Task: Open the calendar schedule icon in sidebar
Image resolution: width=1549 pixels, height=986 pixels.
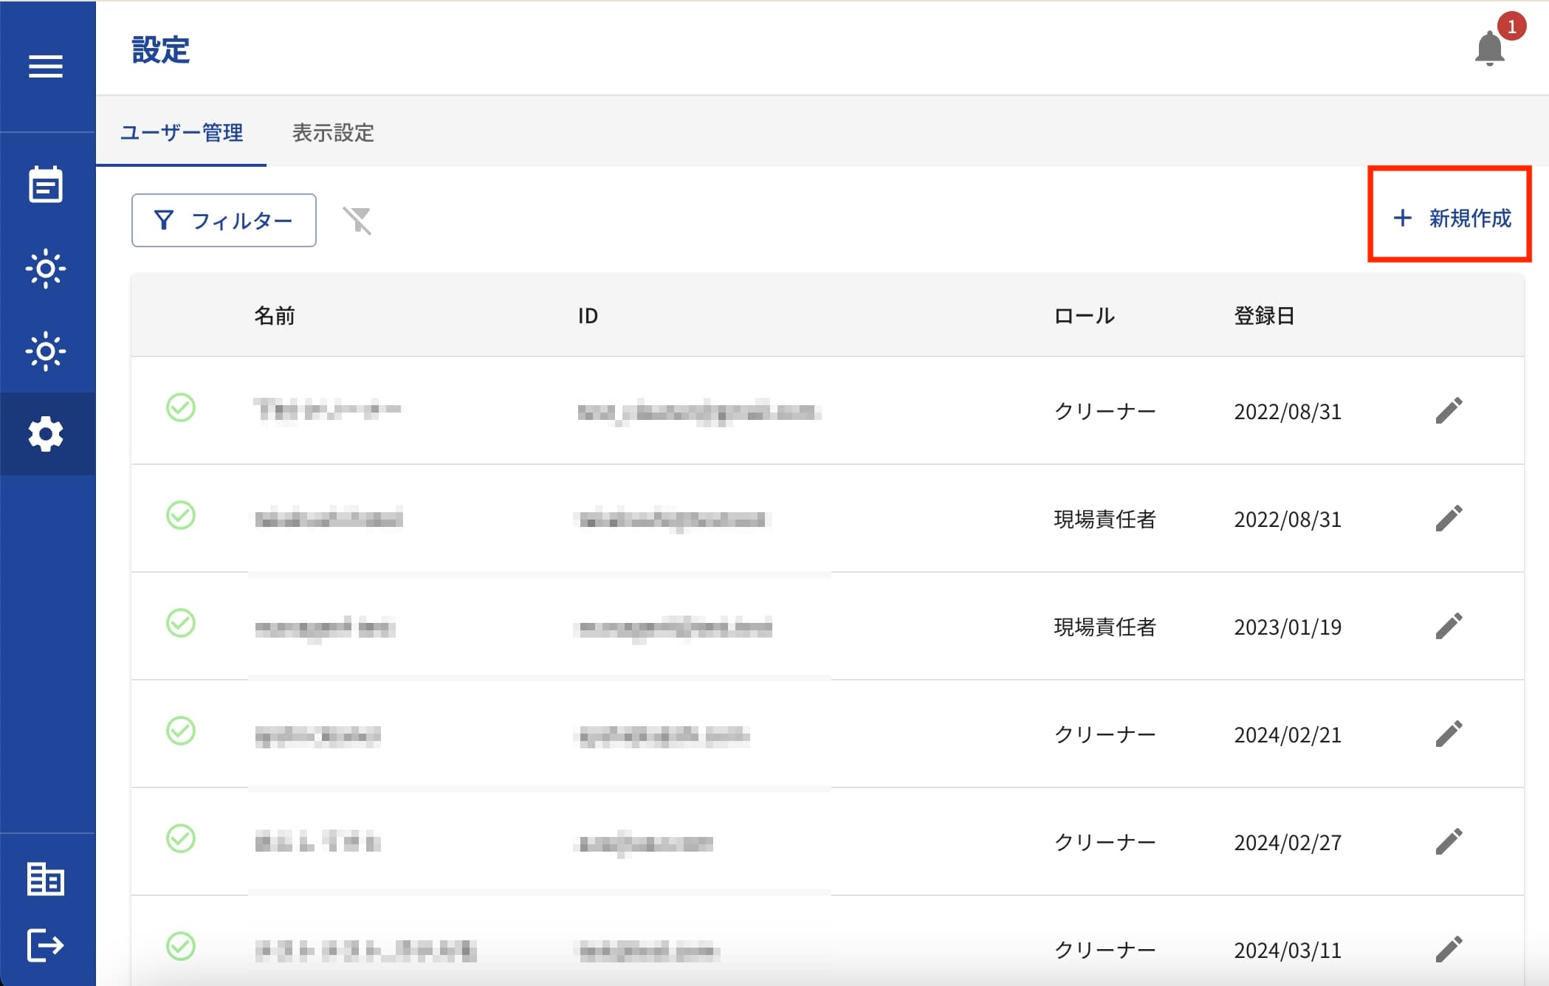Action: [46, 185]
